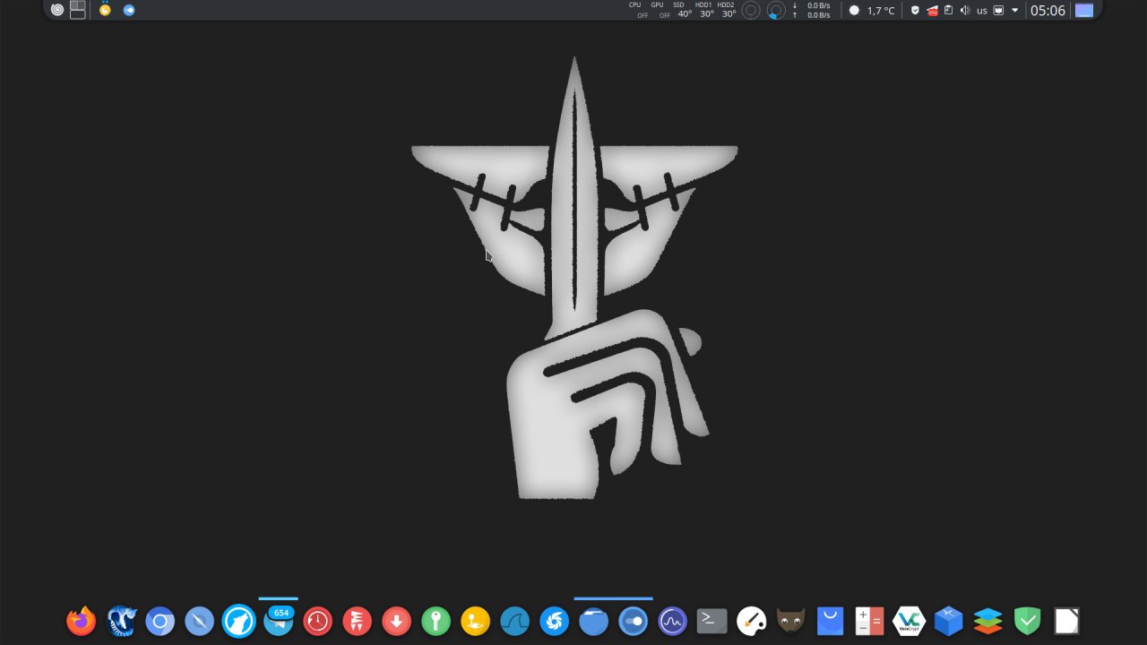1147x645 pixels.
Task: Open the purple system monitor icon
Action: coord(673,621)
